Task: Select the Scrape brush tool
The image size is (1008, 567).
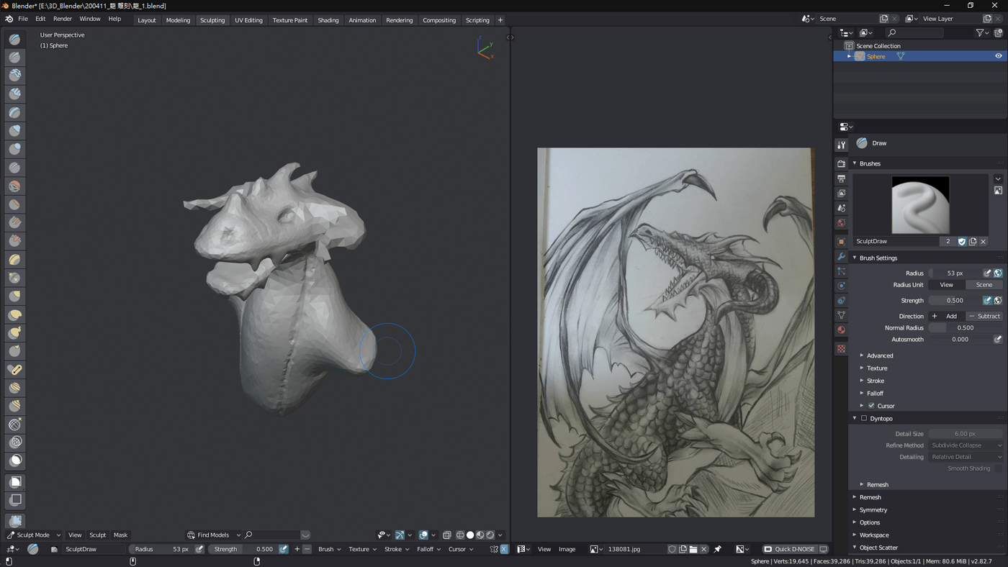Action: (x=15, y=240)
